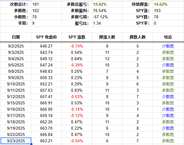This screenshot has height=145, width=184.
Task: Select the date cell 9/2/2025
Action: [16, 46]
